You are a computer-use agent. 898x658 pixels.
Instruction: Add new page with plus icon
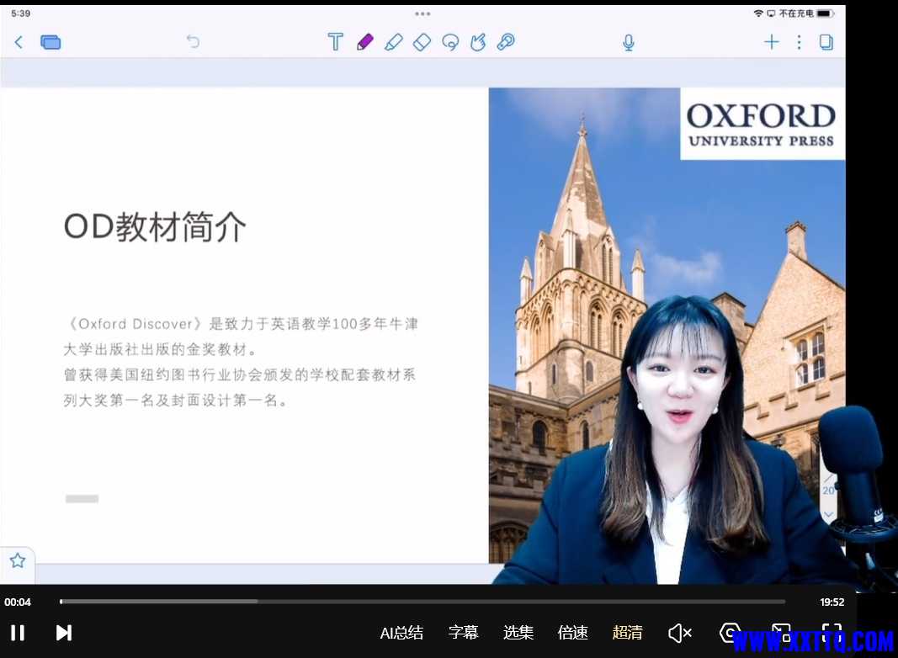click(x=772, y=42)
